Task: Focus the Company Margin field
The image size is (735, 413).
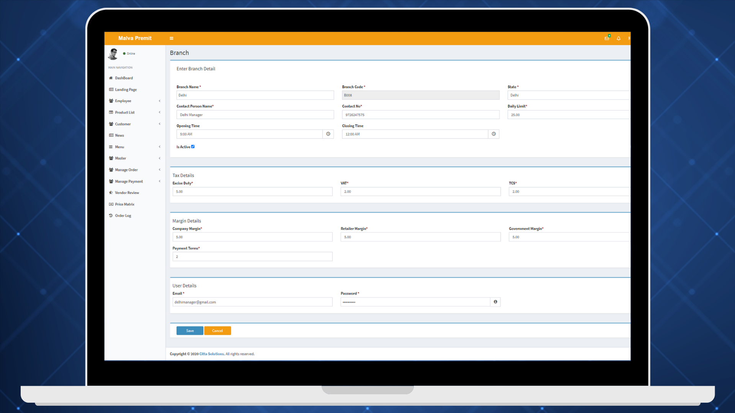Action: [253, 237]
